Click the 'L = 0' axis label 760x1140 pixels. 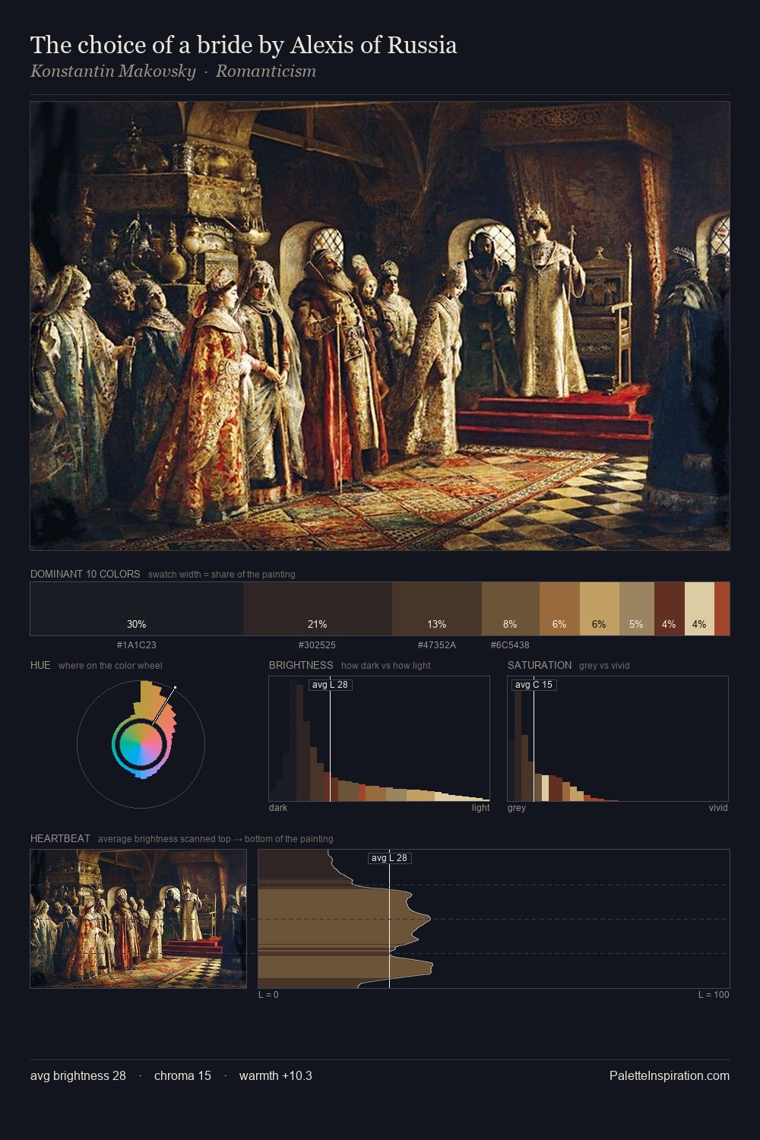[268, 995]
